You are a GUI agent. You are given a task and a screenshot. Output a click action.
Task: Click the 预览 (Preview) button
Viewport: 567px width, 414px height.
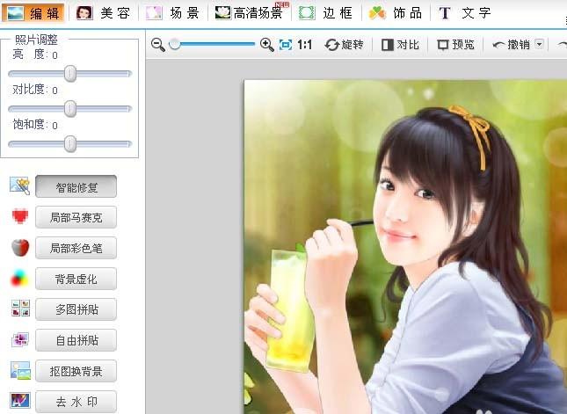pyautogui.click(x=455, y=45)
